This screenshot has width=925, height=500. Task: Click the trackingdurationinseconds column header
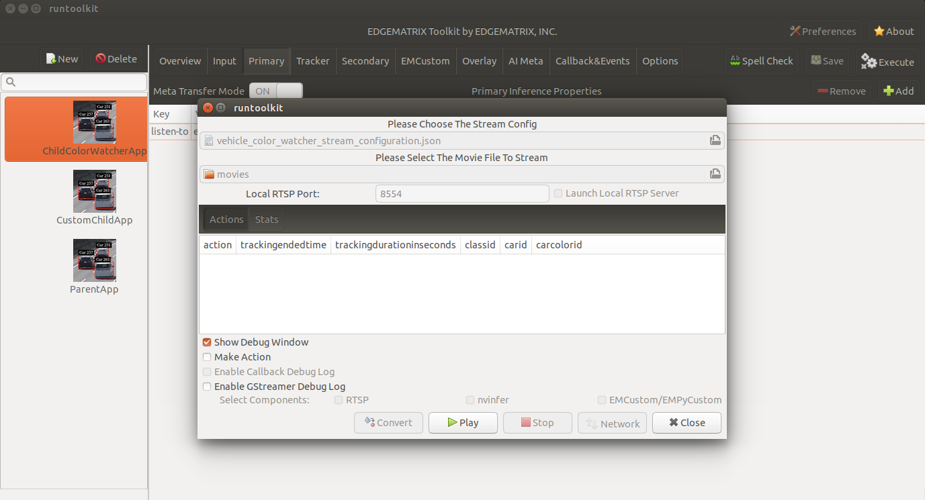tap(396, 245)
